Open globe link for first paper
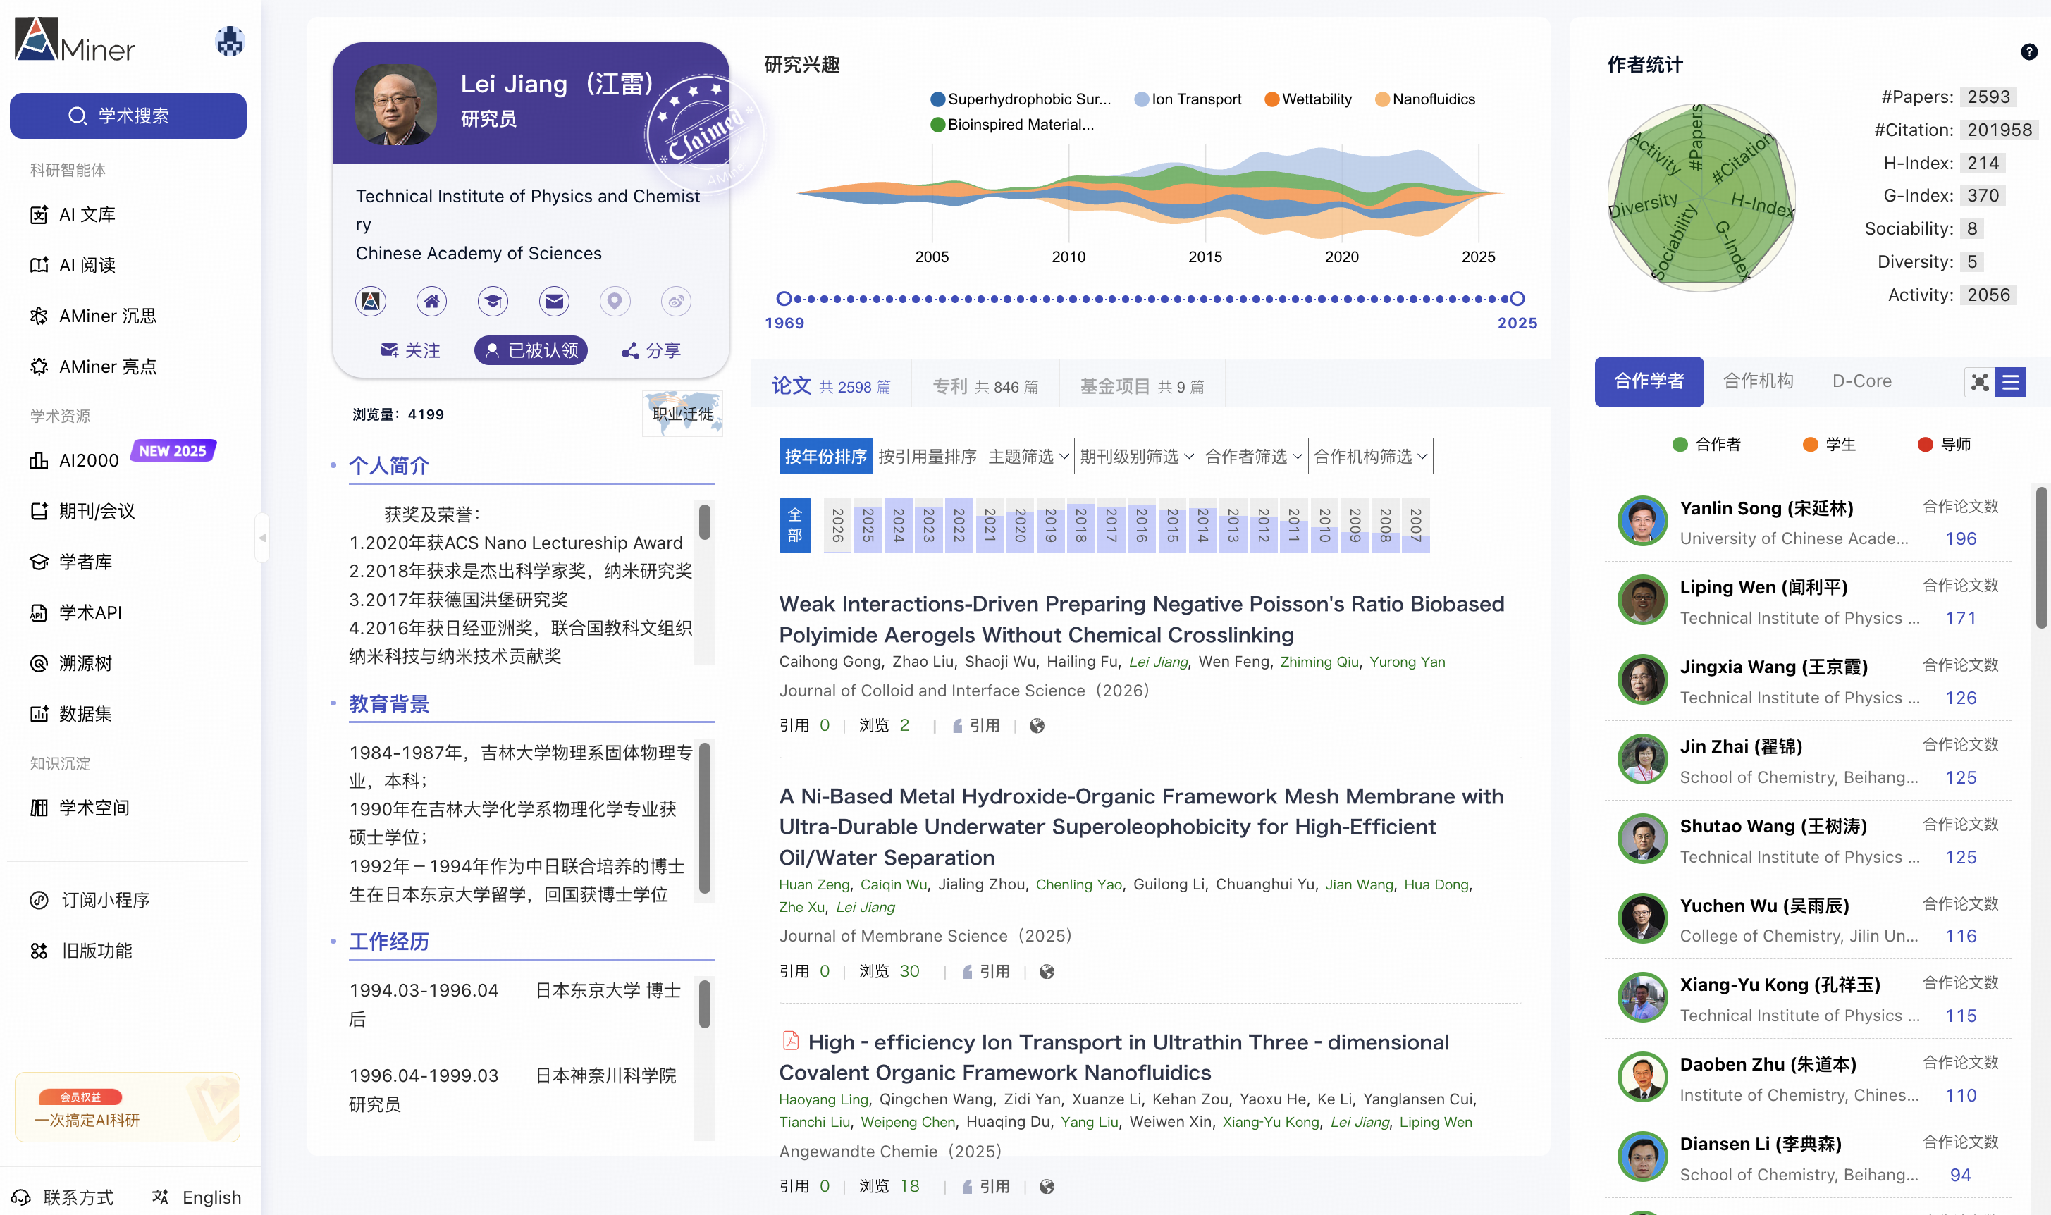Viewport: 2051px width, 1215px height. (x=1037, y=726)
